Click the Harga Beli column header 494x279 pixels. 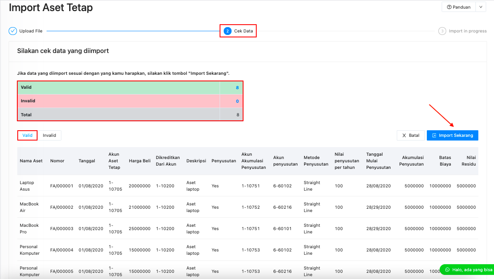coord(140,161)
